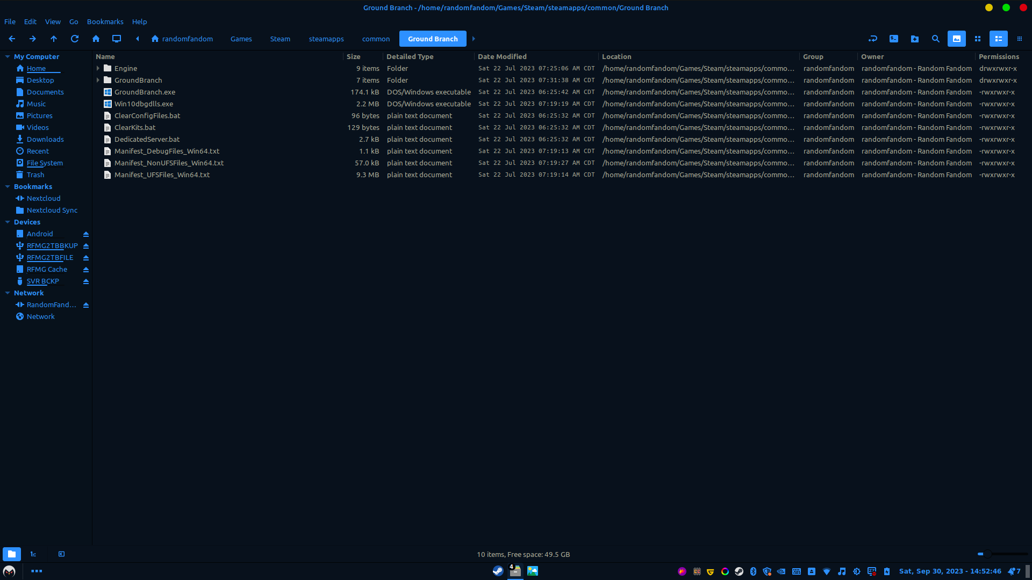Click the computer icon in navigation toolbar
1032x580 pixels.
pyautogui.click(x=117, y=39)
